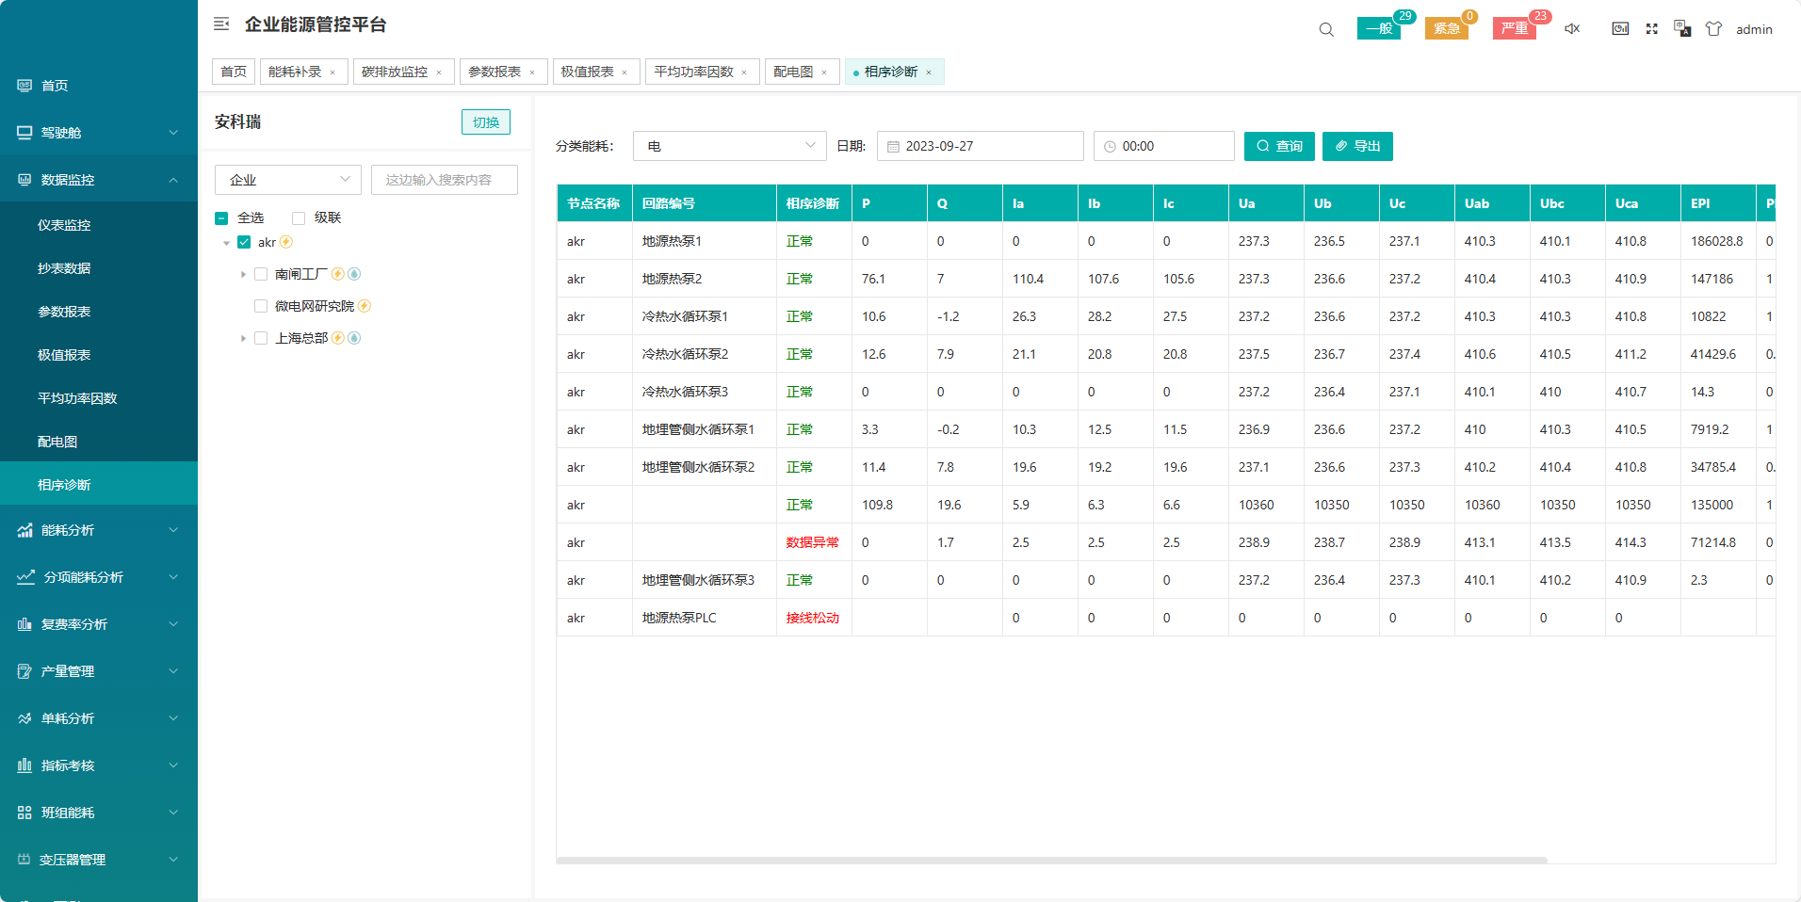Viewport: 1801px width, 902px height.
Task: Open the 严重 alarm badge
Action: point(1514,28)
